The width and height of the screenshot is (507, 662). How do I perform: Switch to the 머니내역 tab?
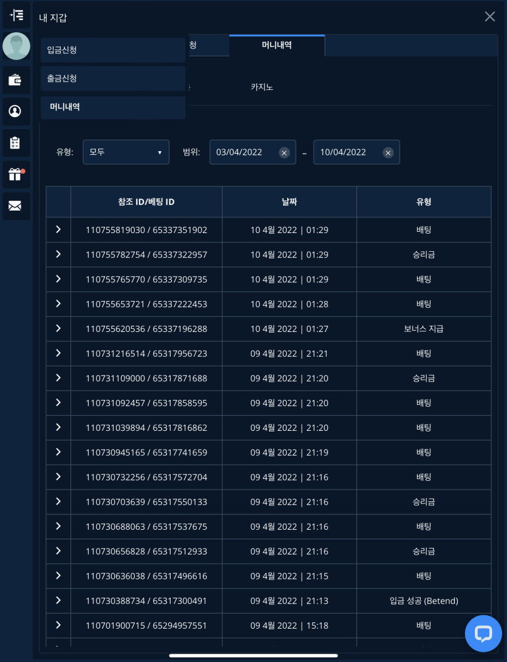(x=277, y=45)
